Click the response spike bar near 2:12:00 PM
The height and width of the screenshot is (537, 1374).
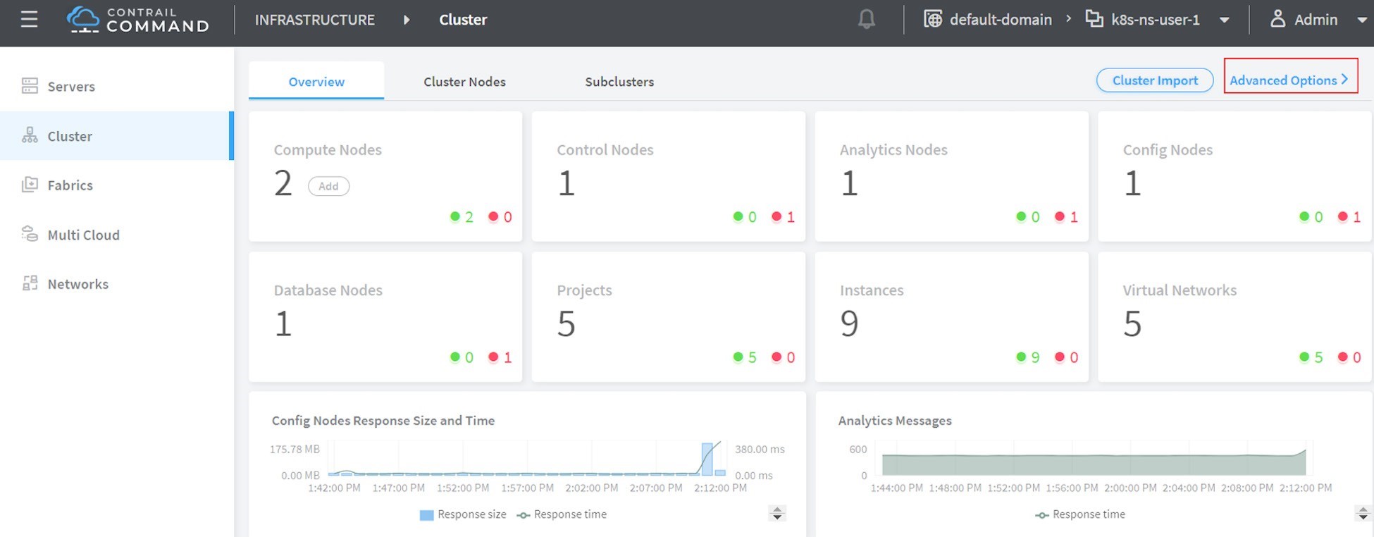tap(707, 459)
